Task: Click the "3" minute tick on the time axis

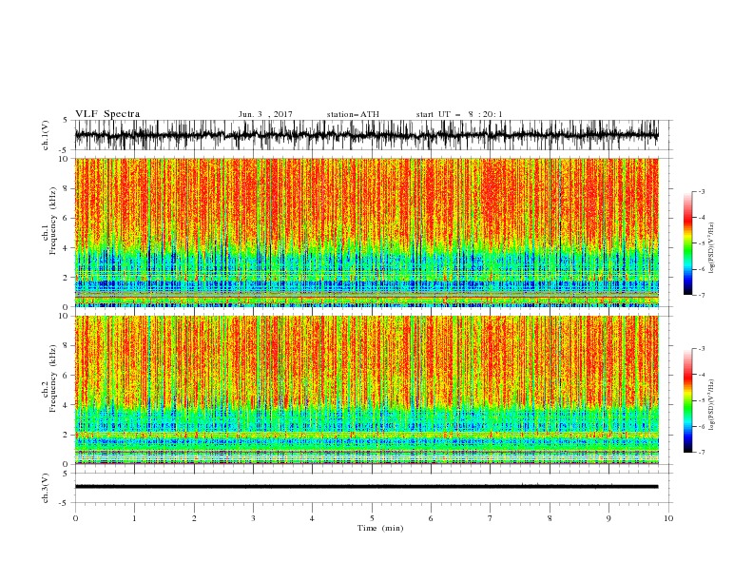Action: point(253,518)
